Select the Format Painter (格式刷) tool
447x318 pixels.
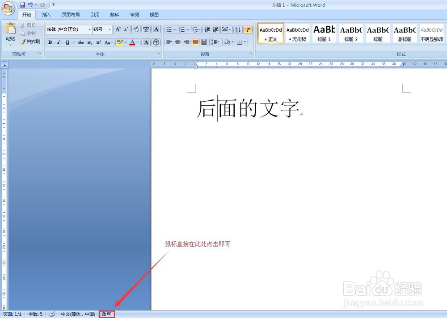pos(31,41)
